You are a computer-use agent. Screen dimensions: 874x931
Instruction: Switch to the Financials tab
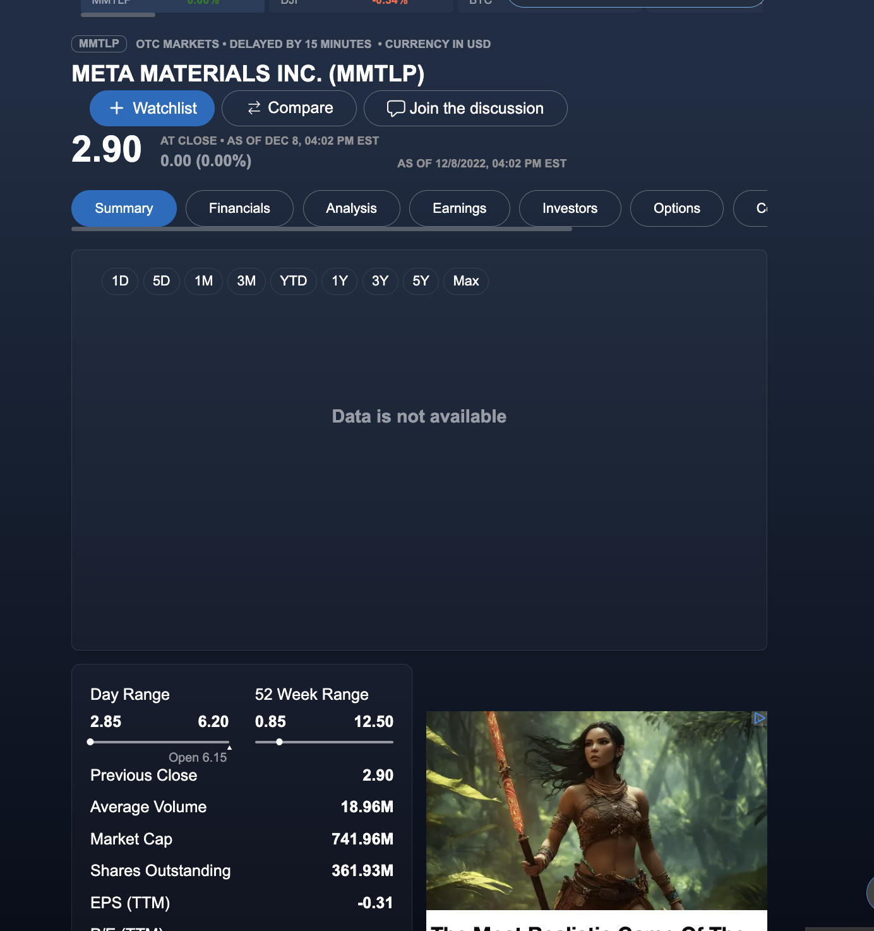point(239,208)
